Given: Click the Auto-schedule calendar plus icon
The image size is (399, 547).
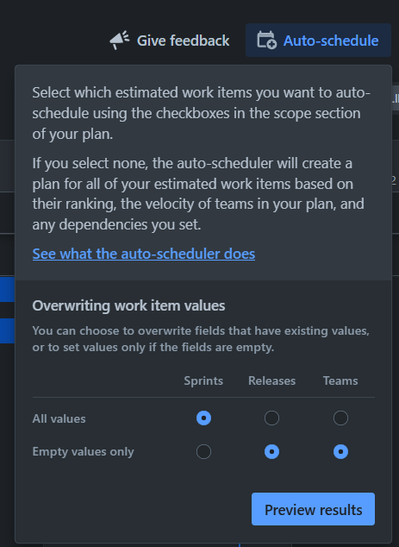Looking at the screenshot, I should (266, 41).
